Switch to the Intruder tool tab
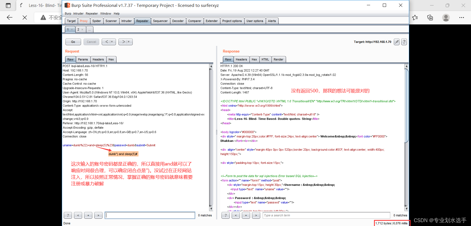Image resolution: width=471 pixels, height=226 pixels. click(x=127, y=21)
